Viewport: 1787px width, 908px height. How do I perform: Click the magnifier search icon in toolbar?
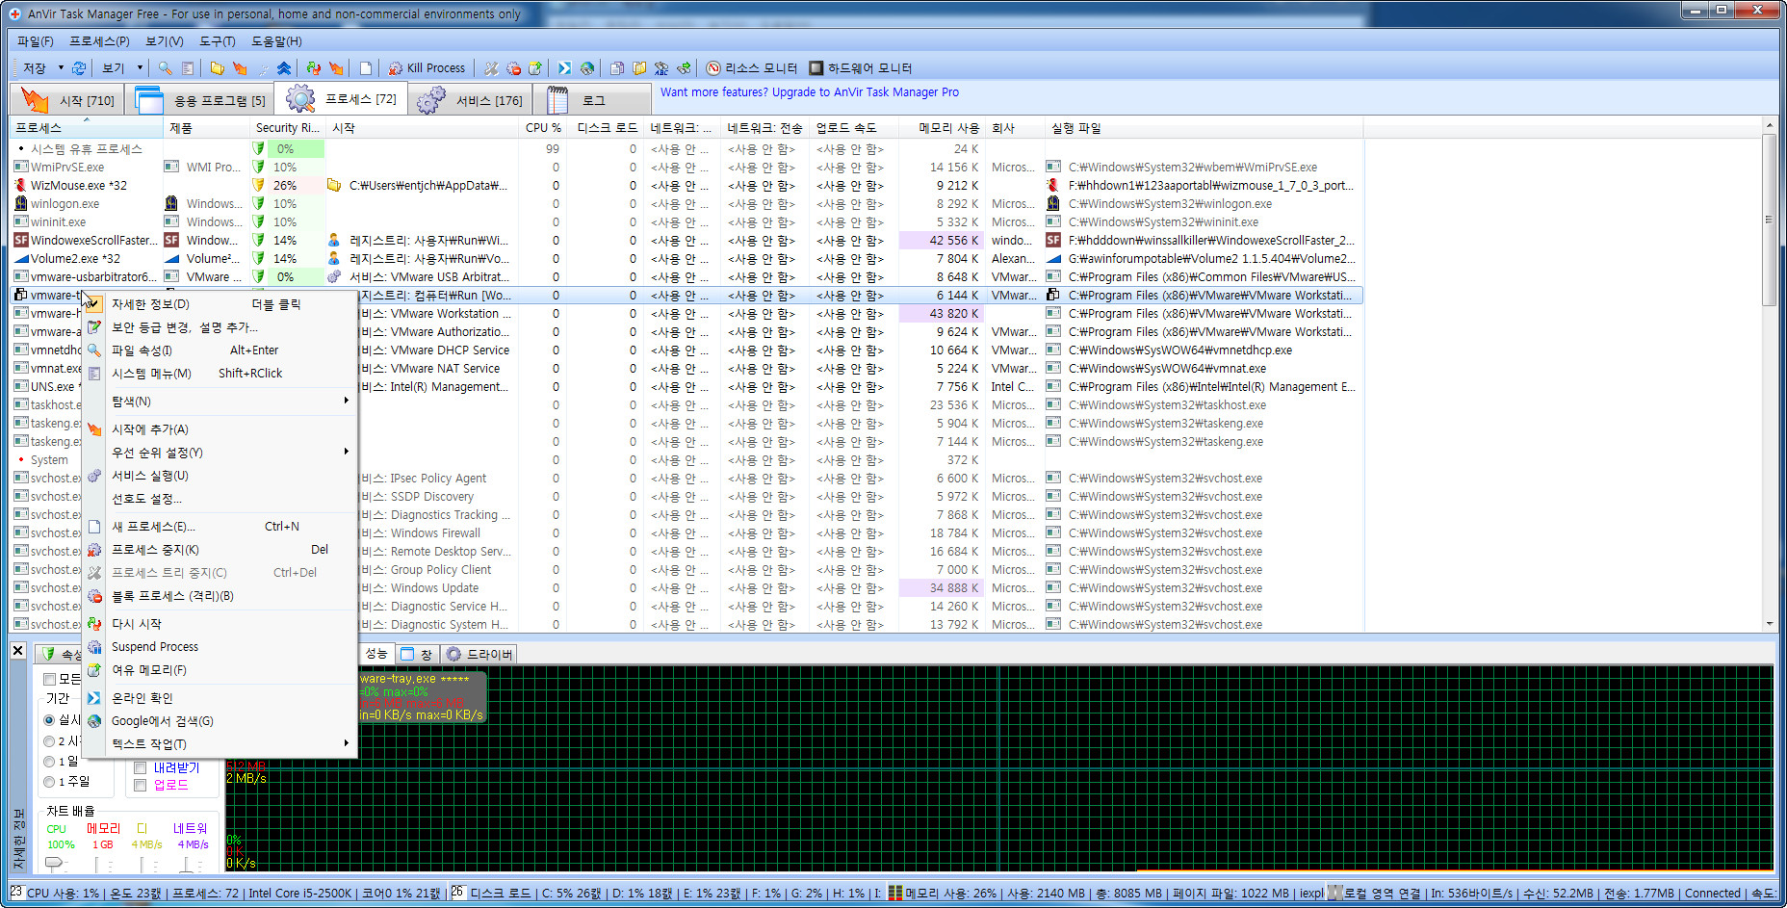coord(165,68)
